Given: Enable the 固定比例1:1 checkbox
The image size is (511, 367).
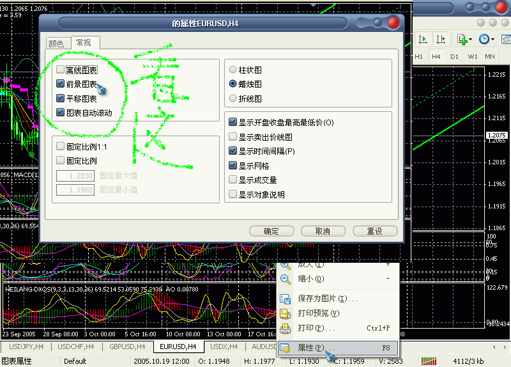Looking at the screenshot, I should coord(60,146).
